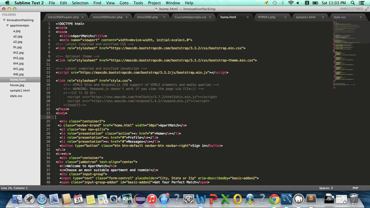
Task: Open System Preferences gear in Dock
Action: (x=189, y=199)
